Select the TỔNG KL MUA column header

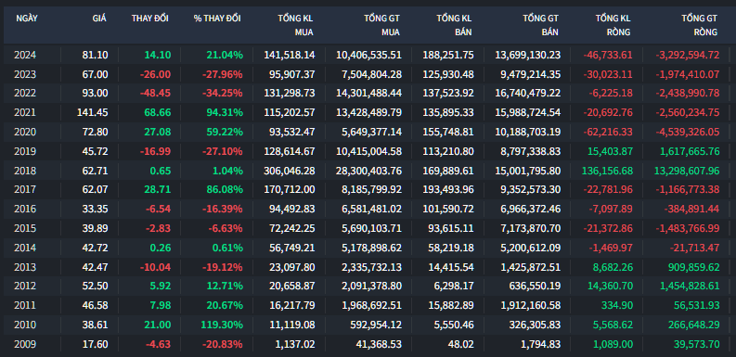tap(295, 25)
